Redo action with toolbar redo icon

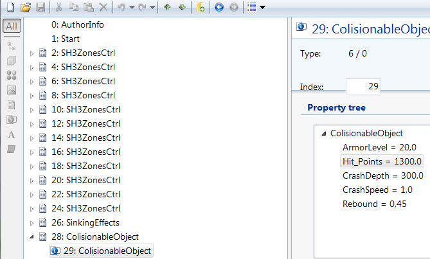pos(142,7)
